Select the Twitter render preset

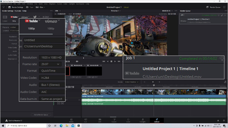35,17
